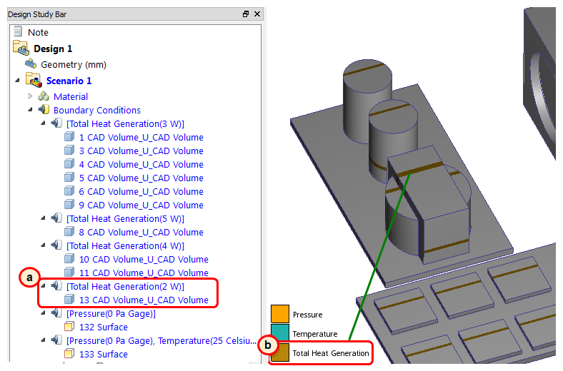563x371 pixels.
Task: Click the volume cube icon for 10 CAD Volume
Action: click(69, 259)
